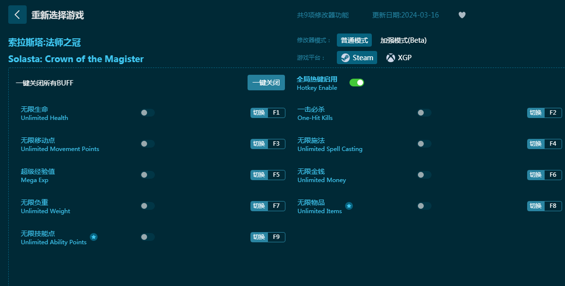Select the Steam platform

[x=357, y=58]
